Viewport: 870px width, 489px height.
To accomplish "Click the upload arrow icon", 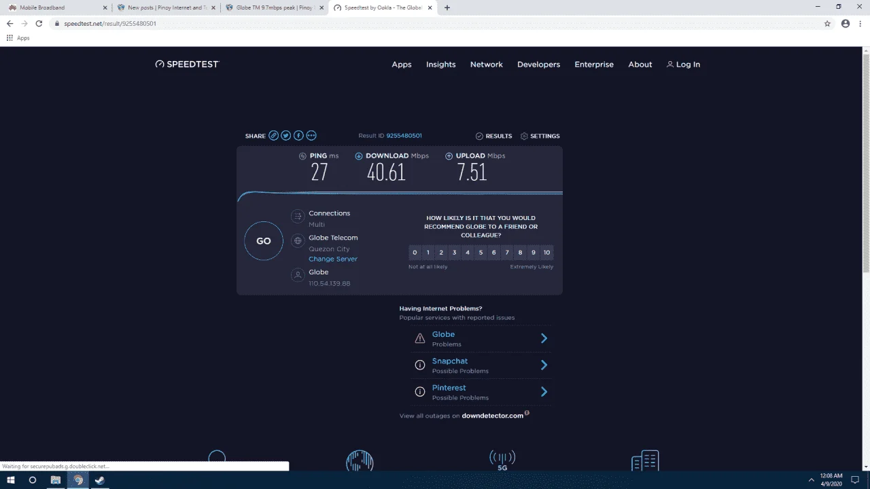I will (449, 156).
